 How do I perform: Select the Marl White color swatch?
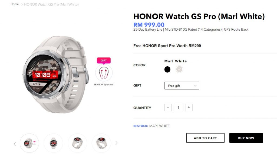[x=179, y=69]
